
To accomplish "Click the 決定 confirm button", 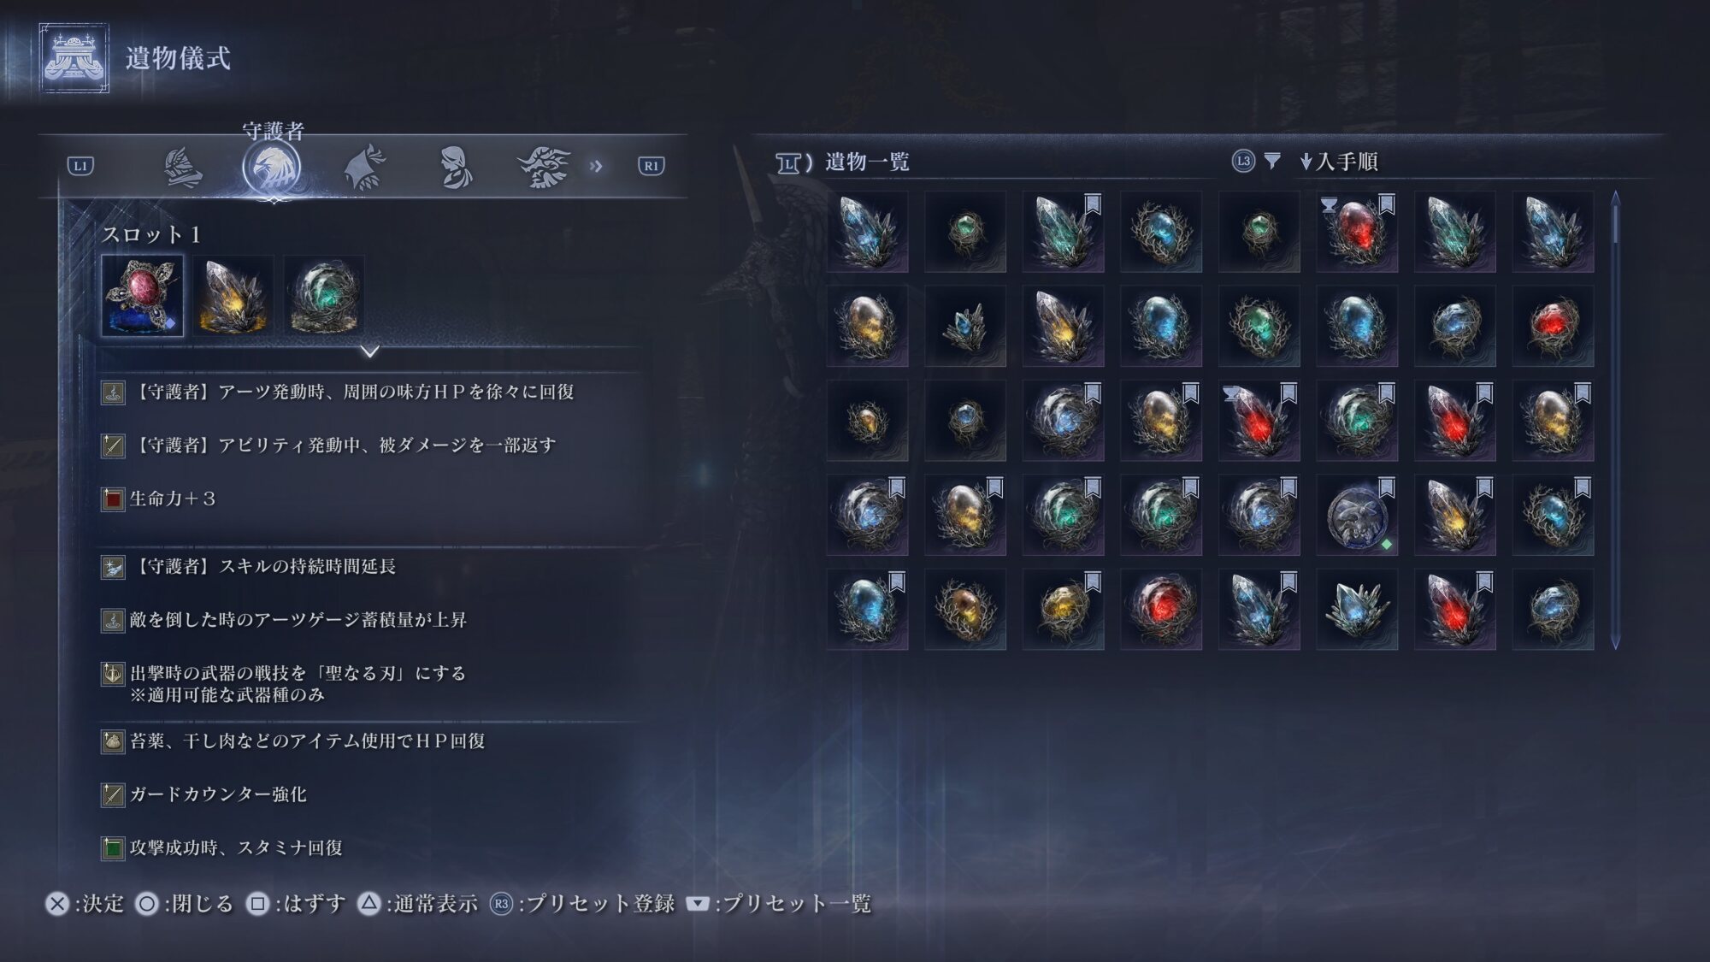I will (x=85, y=904).
